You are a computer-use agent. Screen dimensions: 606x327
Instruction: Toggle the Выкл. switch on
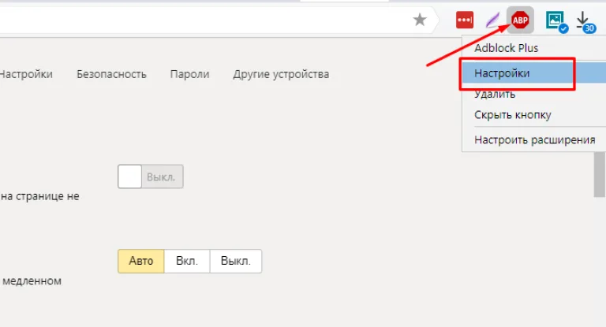151,177
